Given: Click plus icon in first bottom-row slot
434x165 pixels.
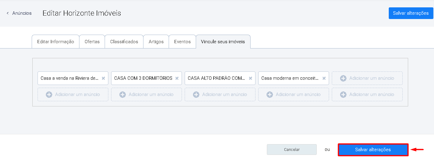Looking at the screenshot, I should click(x=49, y=94).
